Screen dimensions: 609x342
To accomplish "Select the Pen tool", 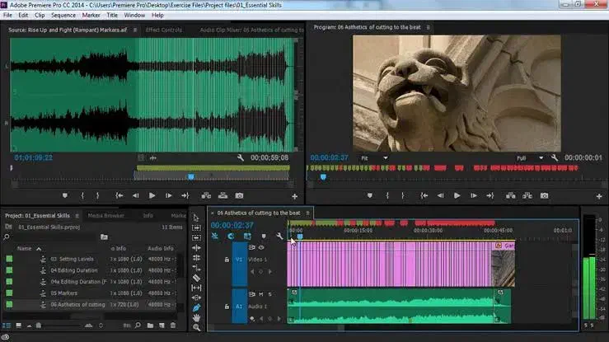I will (x=197, y=307).
